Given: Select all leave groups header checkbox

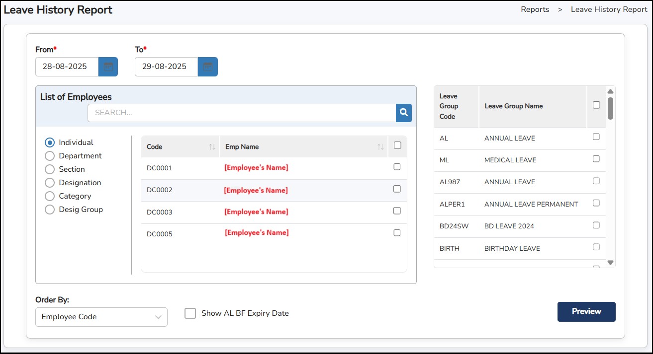Looking at the screenshot, I should point(596,105).
